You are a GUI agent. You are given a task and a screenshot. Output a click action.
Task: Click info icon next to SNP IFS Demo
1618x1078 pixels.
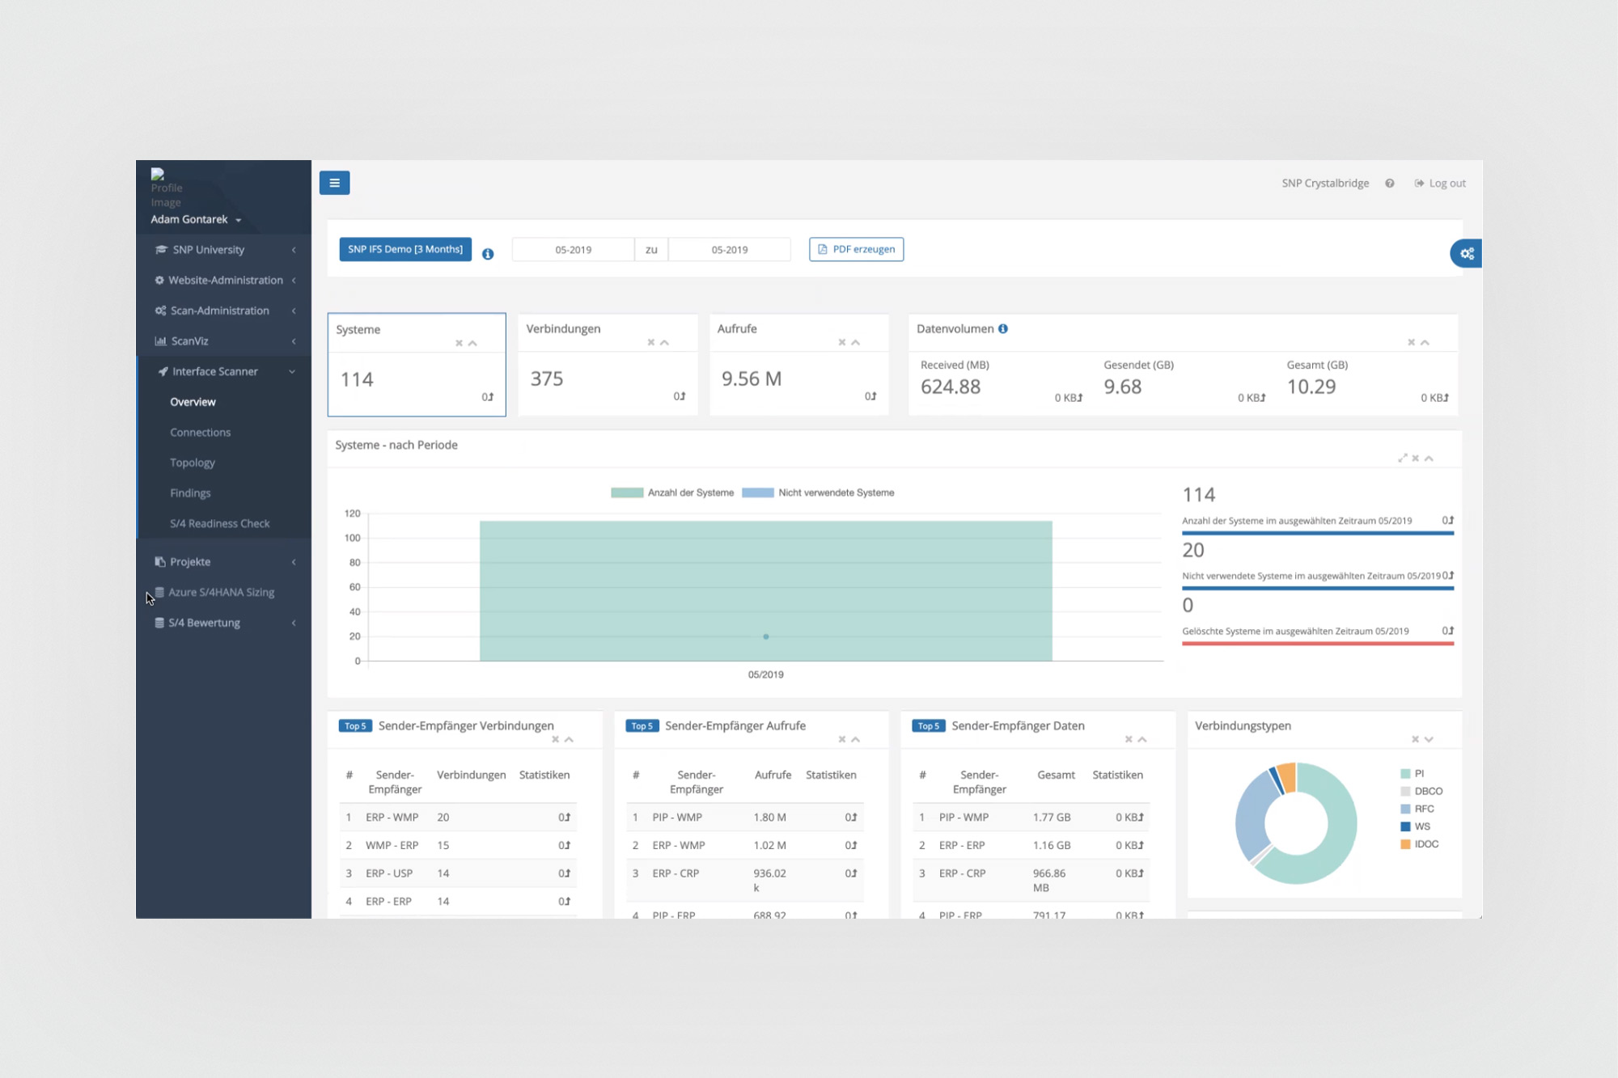point(488,254)
